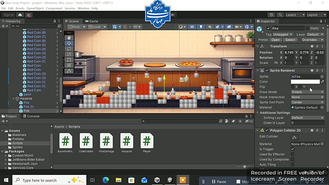Click the global search magnifier icon
Screen dimensions: 329x185
pos(280,15)
